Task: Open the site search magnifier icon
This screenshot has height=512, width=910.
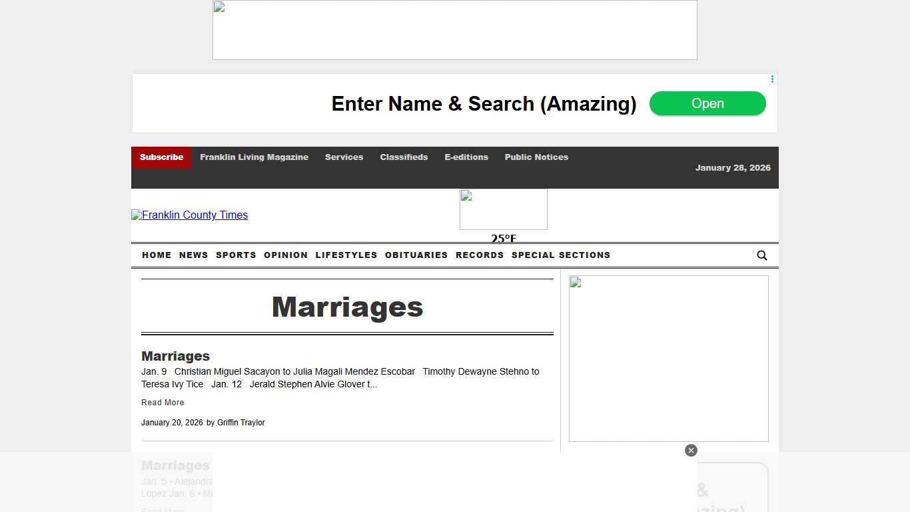Action: pyautogui.click(x=761, y=255)
